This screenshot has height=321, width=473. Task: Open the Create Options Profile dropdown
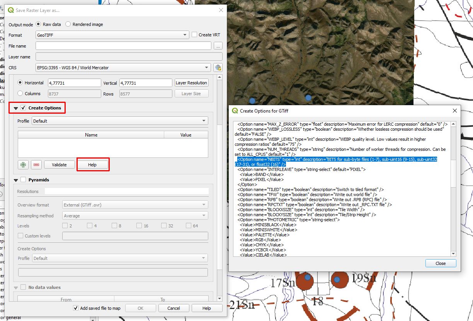click(x=120, y=121)
